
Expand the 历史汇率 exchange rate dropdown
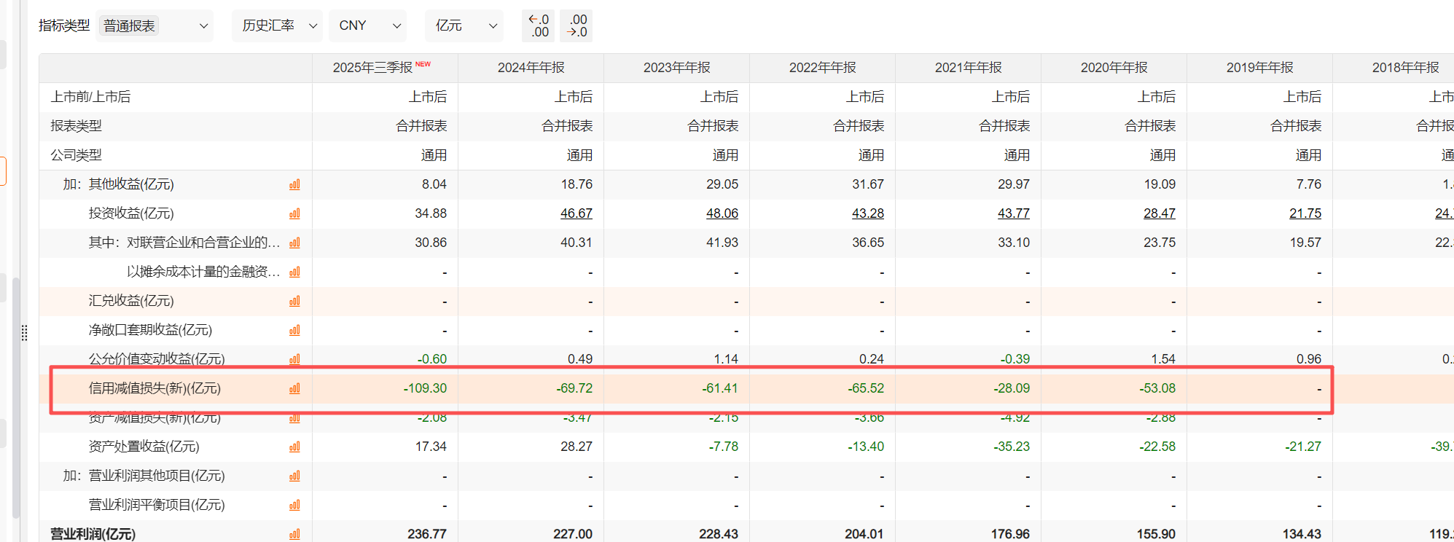[278, 26]
